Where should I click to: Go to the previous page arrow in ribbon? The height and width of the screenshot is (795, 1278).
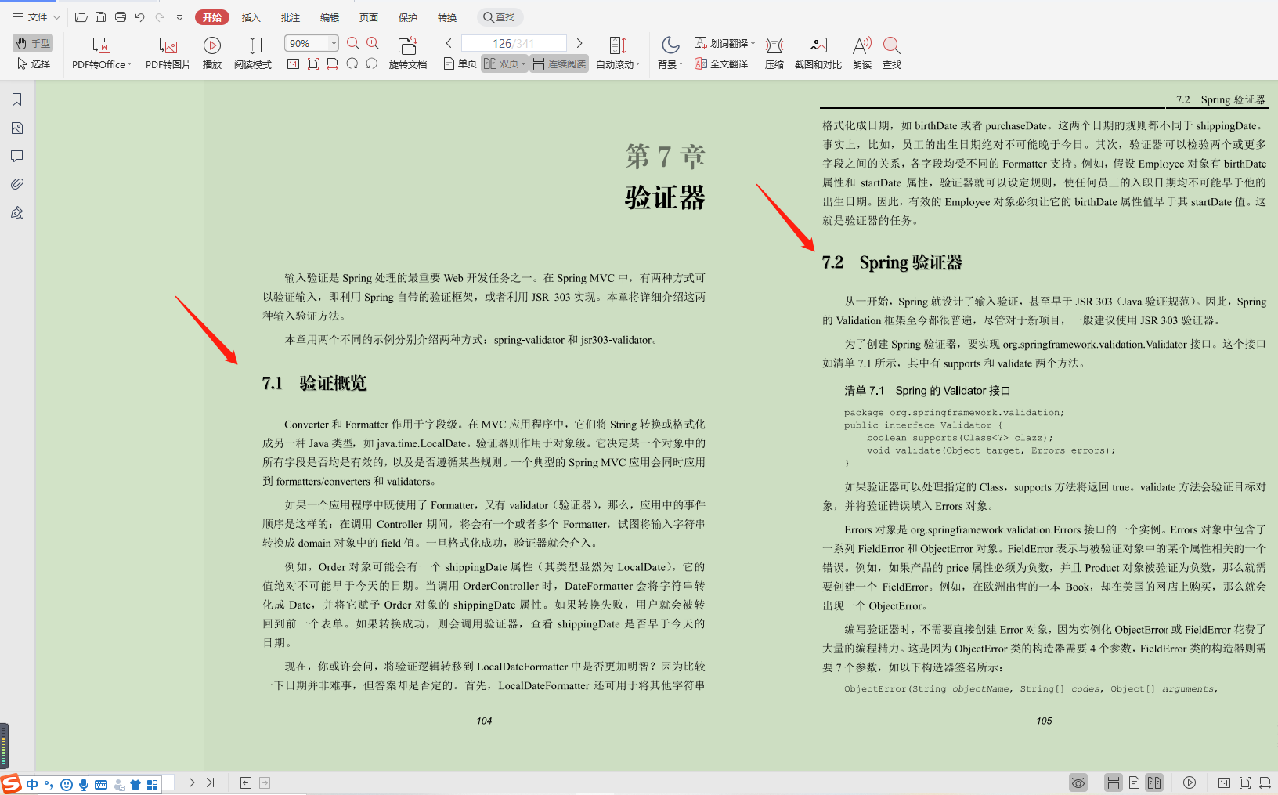[x=449, y=43]
